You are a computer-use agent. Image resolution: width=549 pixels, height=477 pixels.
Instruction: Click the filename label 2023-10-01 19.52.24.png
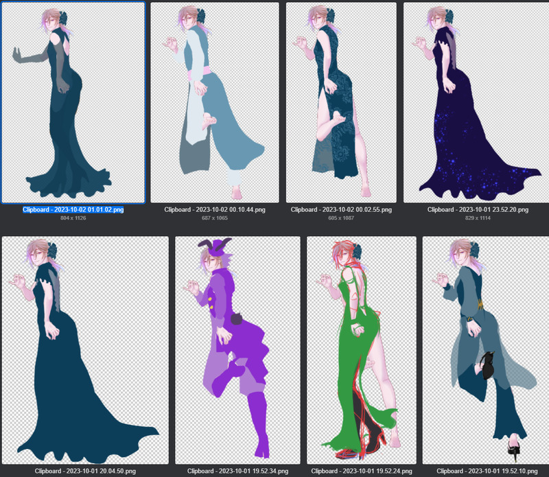[361, 472]
